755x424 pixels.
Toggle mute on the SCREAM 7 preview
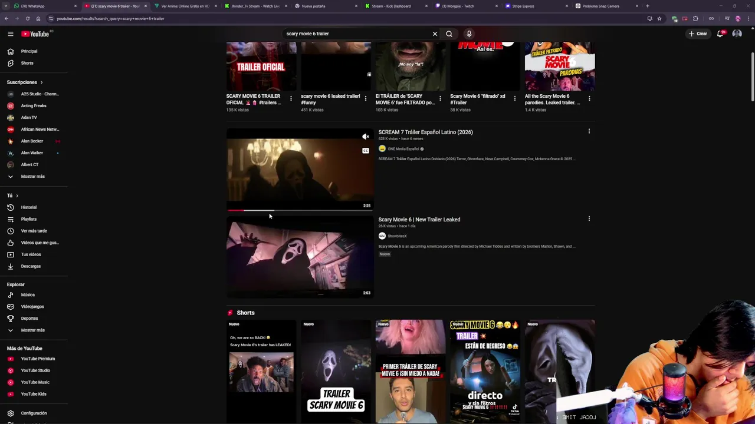pos(366,137)
